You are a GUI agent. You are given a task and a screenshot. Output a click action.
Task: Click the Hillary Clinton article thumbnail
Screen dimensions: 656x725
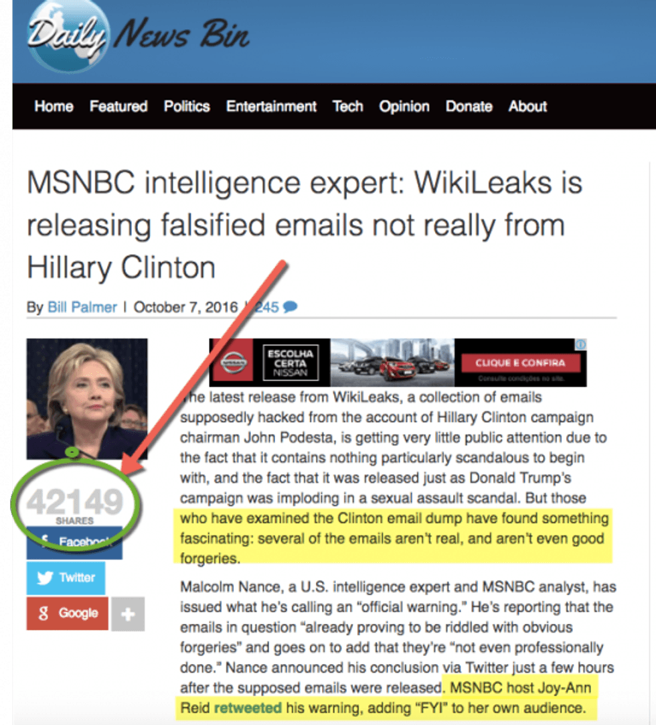87,399
